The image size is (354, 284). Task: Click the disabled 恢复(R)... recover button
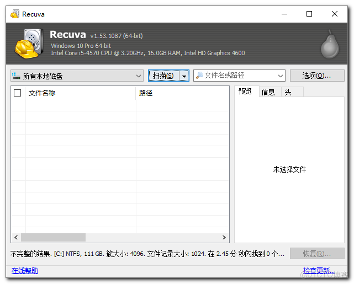point(317,254)
